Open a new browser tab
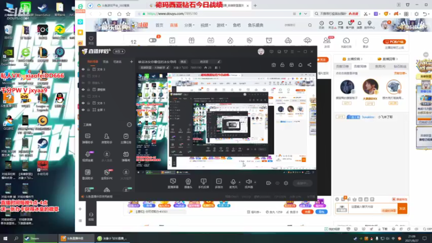The height and width of the screenshot is (243, 432). tap(255, 5)
